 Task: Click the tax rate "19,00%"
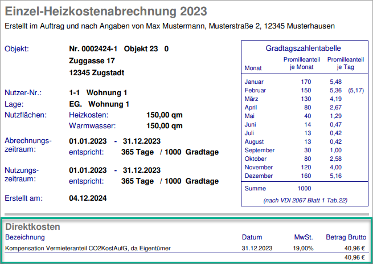tap(303, 249)
